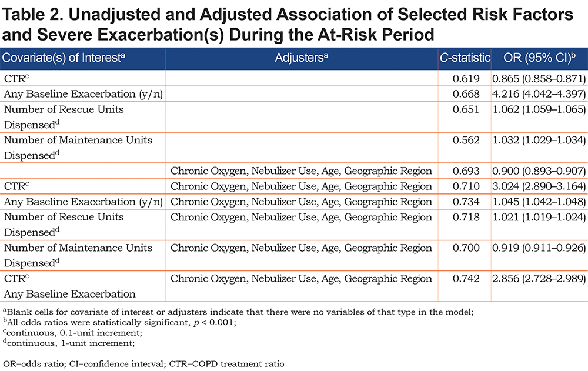This screenshot has width=588, height=371.
Task: Click the Covariate(s) of Interest column header
Action: (64, 58)
